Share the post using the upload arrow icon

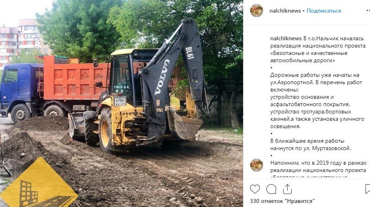click(x=287, y=189)
